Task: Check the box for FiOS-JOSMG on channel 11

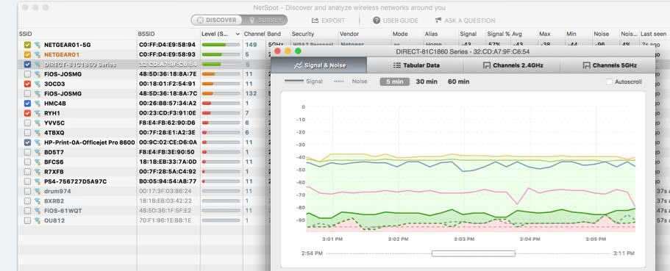Action: tap(27, 74)
